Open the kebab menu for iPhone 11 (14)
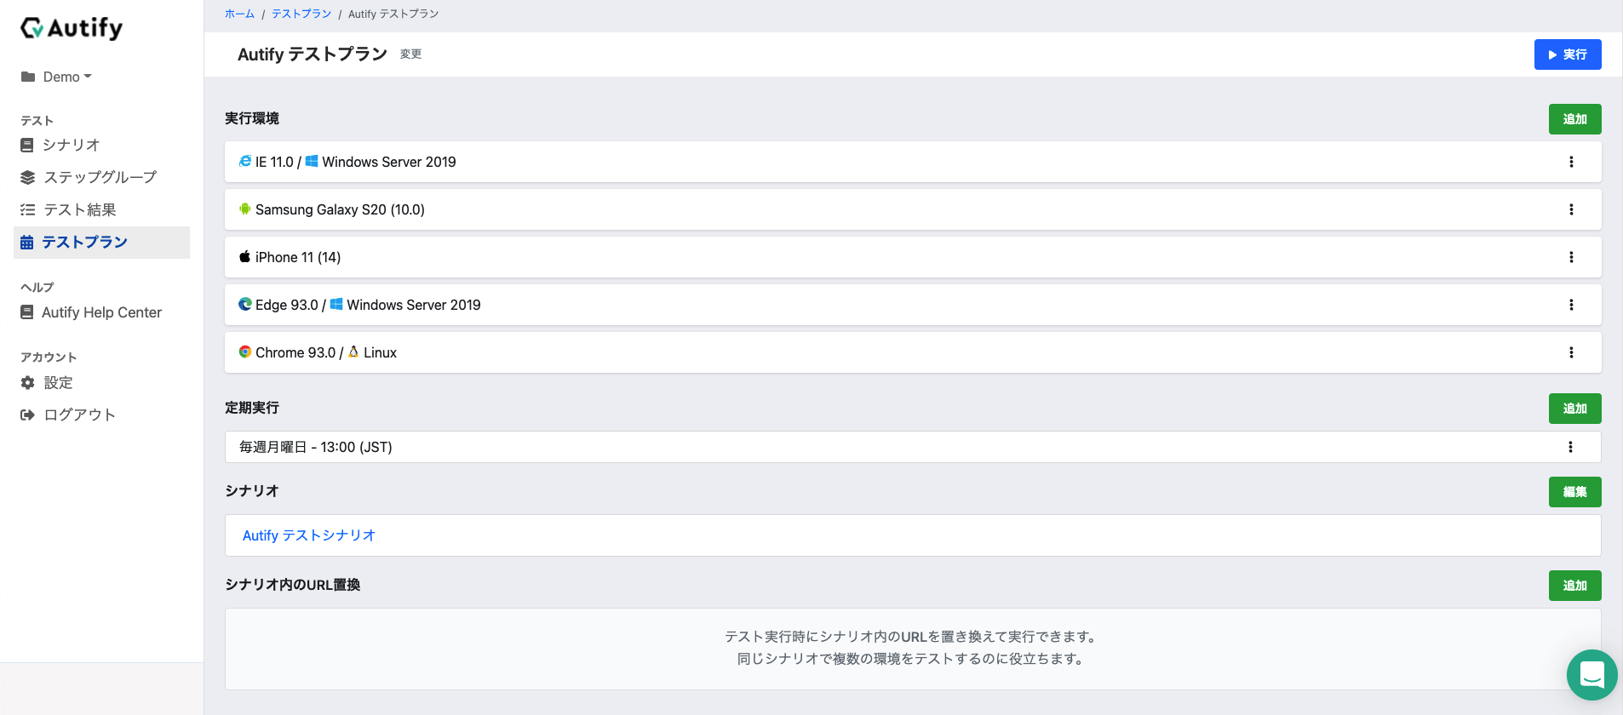 pyautogui.click(x=1571, y=257)
